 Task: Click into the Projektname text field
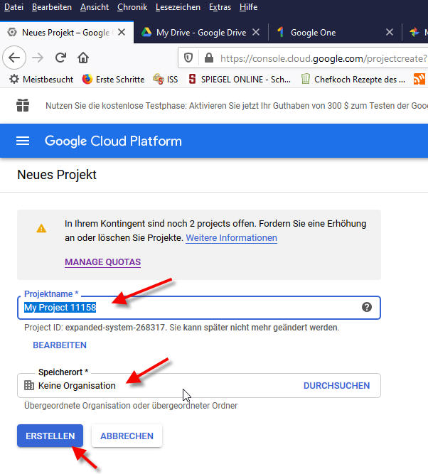pos(213,307)
